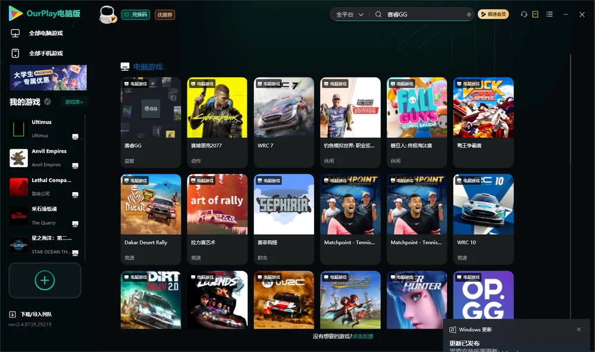The width and height of the screenshot is (595, 352).
Task: Open the user avatar profile
Action: coord(107,14)
